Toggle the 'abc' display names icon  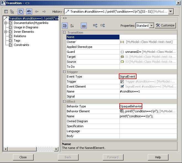29,12
